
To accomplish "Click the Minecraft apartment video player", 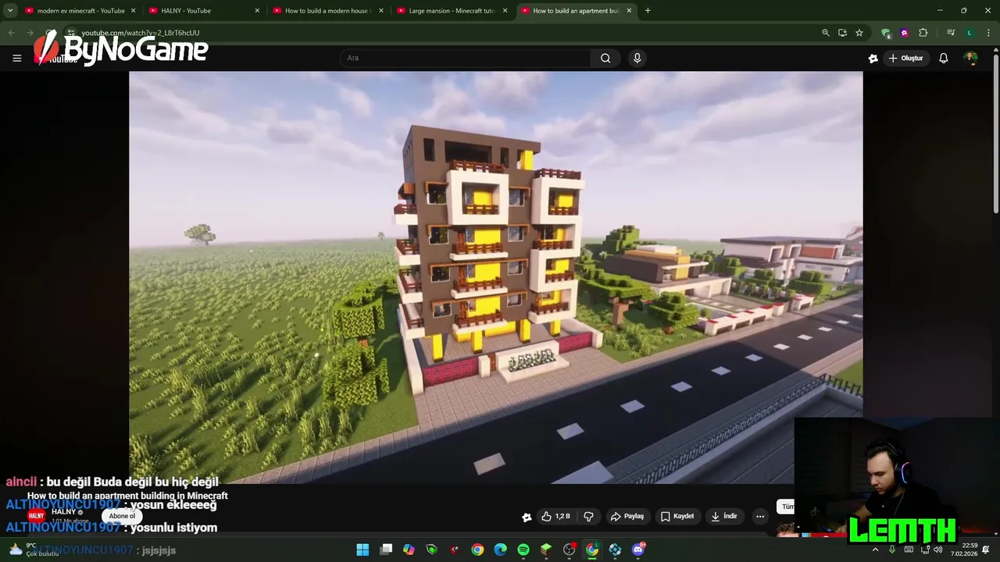I will click(496, 277).
